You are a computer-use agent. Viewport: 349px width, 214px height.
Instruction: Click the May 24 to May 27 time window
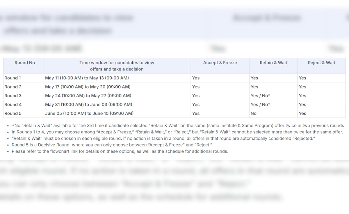(x=88, y=96)
